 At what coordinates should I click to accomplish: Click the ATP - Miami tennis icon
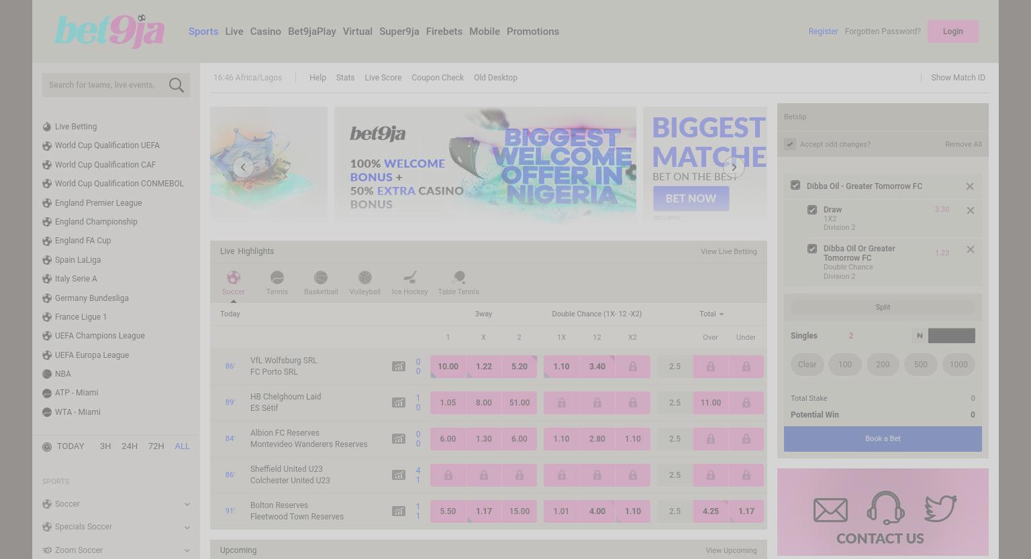(47, 393)
